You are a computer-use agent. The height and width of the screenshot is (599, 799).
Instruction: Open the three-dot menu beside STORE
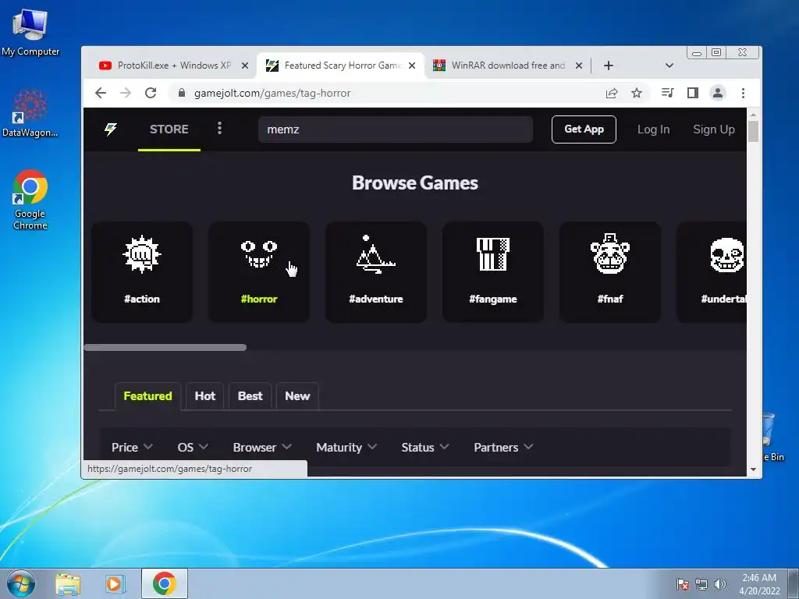pos(219,128)
